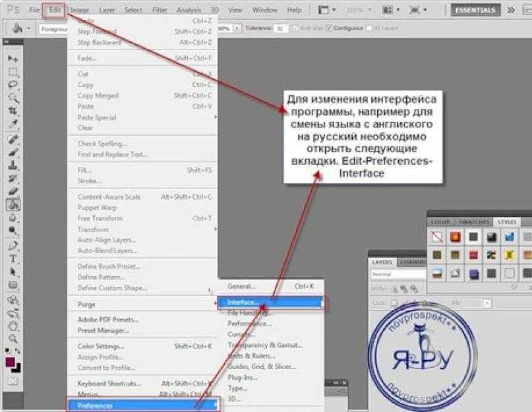The width and height of the screenshot is (532, 412).
Task: Click the Clear Style icon in Styles panel
Action: (514, 287)
